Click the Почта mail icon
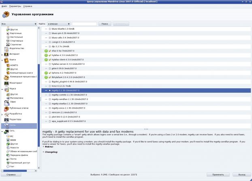This screenshot has width=252, height=181. pyautogui.click(x=8, y=159)
